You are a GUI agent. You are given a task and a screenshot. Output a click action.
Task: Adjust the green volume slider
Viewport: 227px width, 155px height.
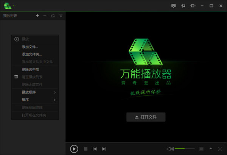click(185, 149)
